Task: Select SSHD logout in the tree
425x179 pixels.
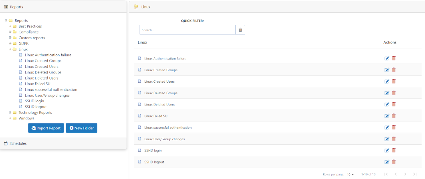Action: click(x=36, y=107)
